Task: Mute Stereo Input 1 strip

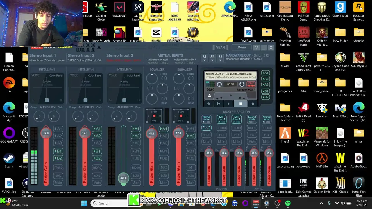Action: point(58,183)
